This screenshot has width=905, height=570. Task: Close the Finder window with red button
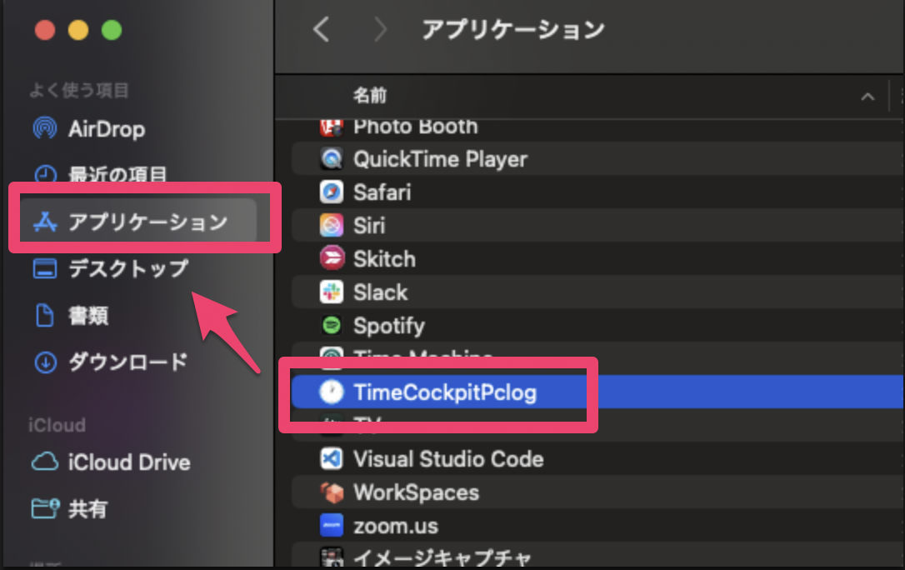pos(44,30)
